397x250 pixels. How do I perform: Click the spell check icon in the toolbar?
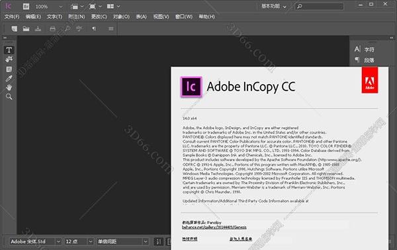pos(79,28)
